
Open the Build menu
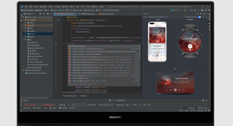(x=72, y=6)
